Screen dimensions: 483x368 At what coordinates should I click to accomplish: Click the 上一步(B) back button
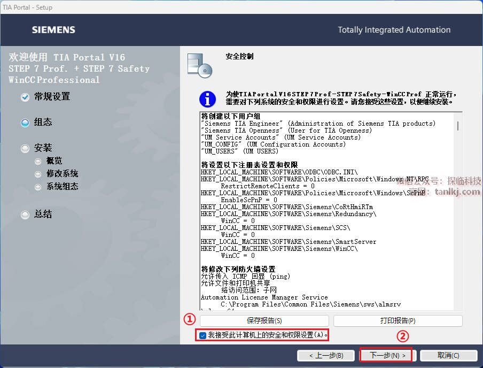point(326,355)
